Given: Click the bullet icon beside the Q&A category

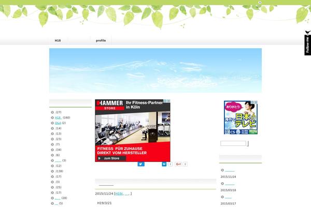Looking at the screenshot, I should [x=52, y=123].
